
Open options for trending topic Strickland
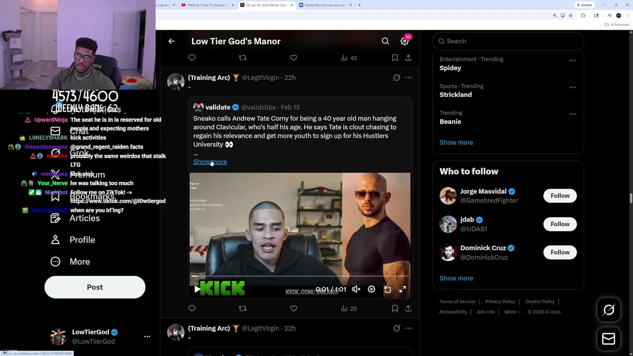pos(573,87)
